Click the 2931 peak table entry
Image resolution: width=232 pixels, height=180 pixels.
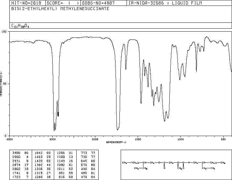(x=20, y=161)
